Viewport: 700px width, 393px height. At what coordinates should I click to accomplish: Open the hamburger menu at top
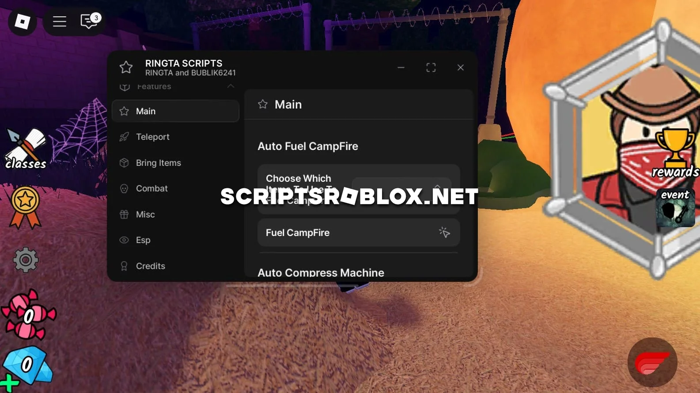click(x=60, y=21)
